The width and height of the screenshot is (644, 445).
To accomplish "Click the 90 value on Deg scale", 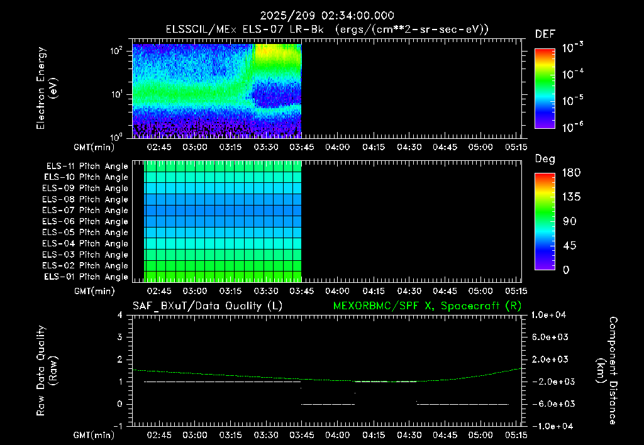I will tap(569, 221).
